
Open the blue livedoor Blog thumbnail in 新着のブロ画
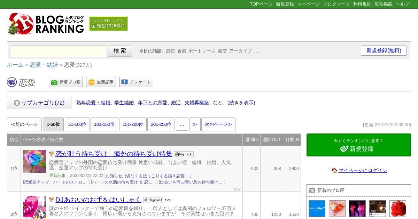(317, 209)
